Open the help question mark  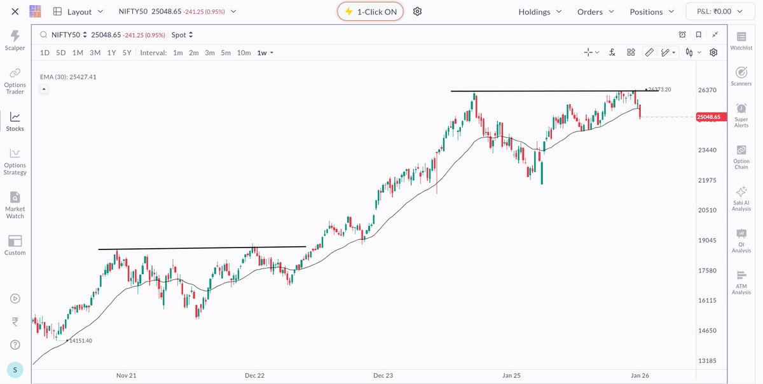[x=15, y=345]
